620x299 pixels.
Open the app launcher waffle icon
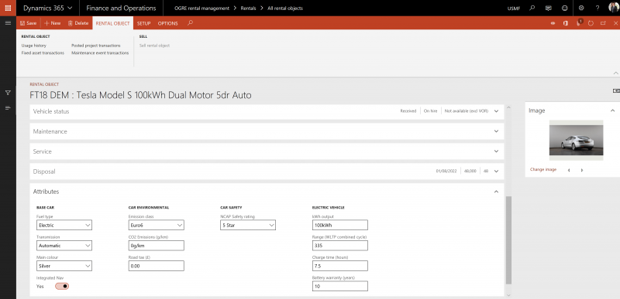coord(8,8)
